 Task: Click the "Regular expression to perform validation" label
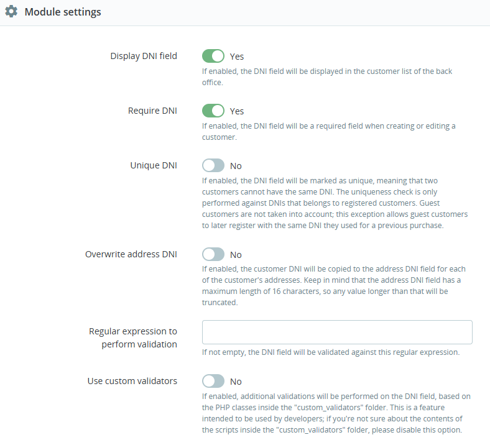click(133, 337)
